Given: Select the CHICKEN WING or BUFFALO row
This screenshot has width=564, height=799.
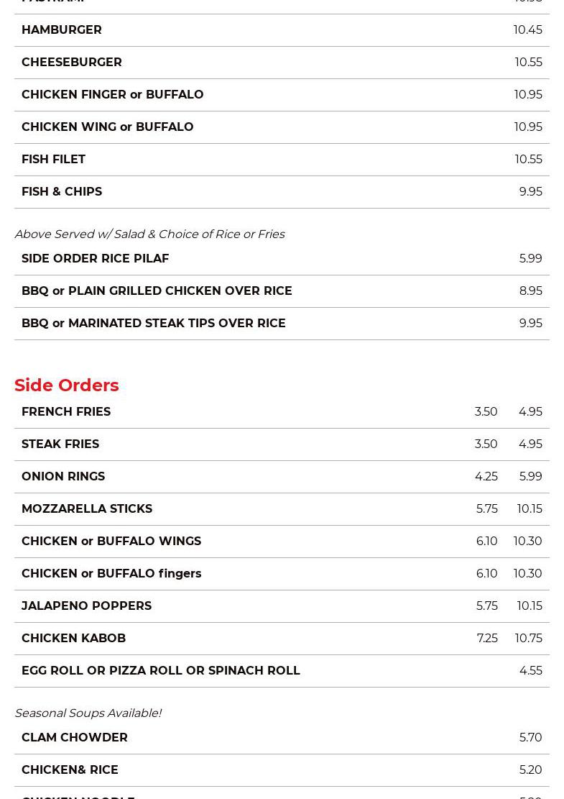Looking at the screenshot, I should (108, 127).
